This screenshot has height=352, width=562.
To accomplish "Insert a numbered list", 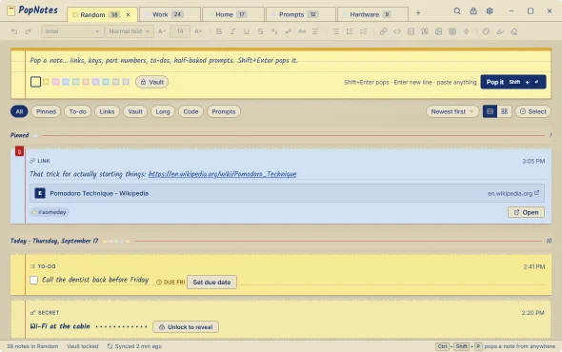I will click(350, 31).
